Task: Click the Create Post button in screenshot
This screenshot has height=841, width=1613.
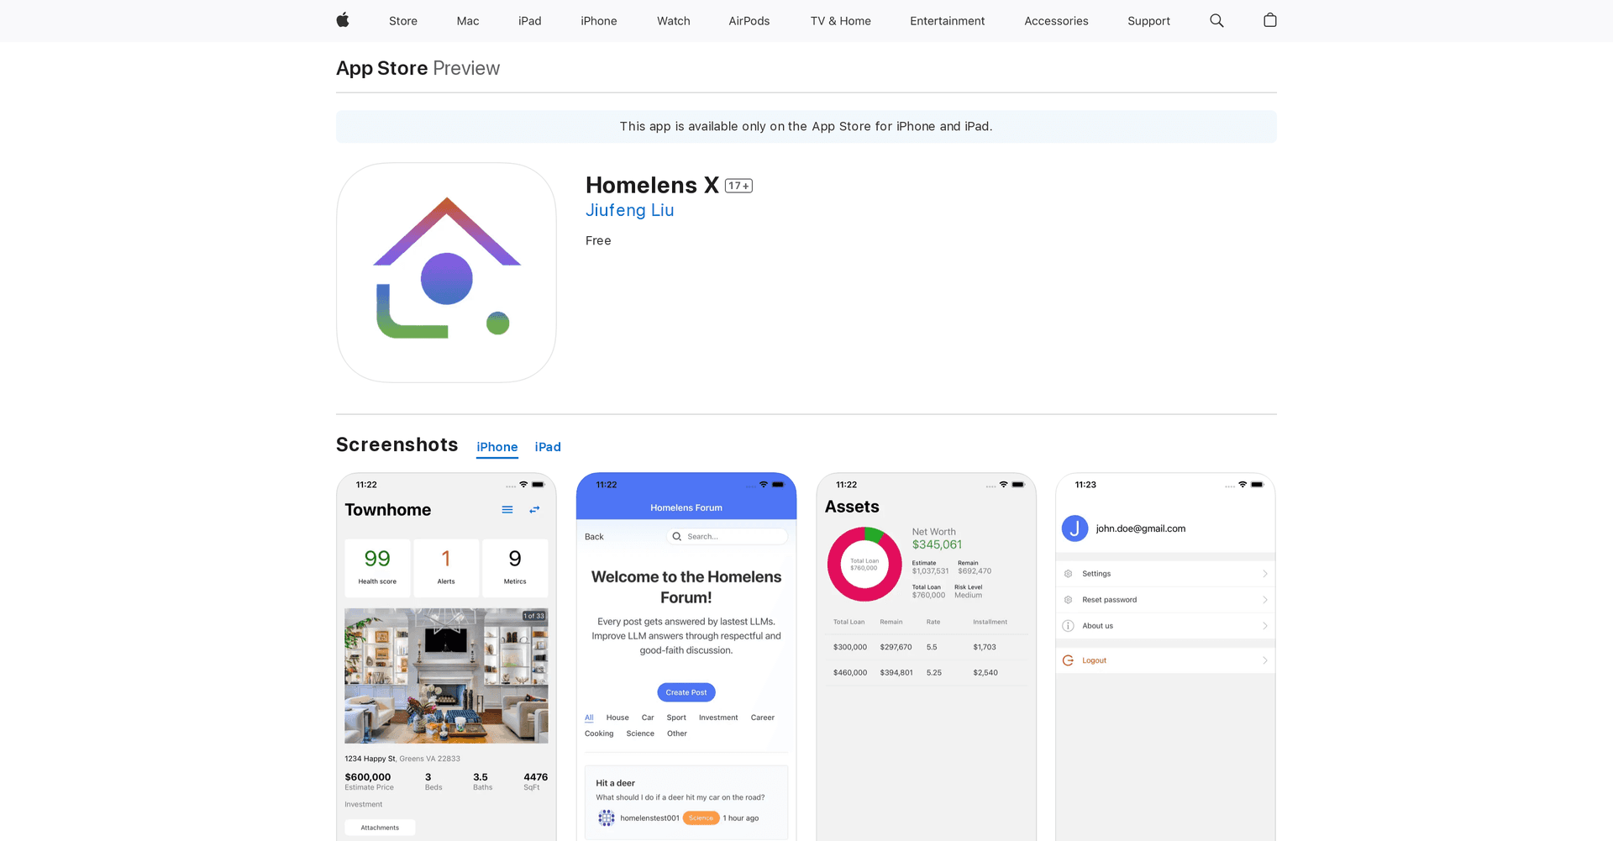Action: click(686, 692)
